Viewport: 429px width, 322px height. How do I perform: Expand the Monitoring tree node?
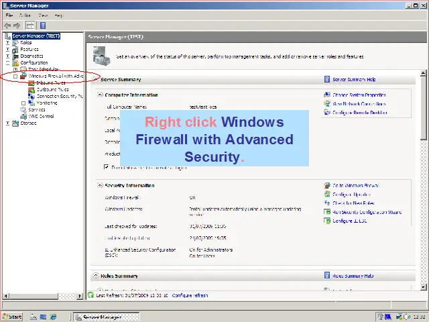point(23,103)
